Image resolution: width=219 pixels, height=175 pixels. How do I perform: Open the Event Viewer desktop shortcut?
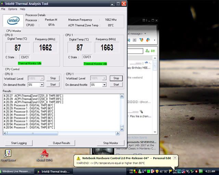pos(8,155)
